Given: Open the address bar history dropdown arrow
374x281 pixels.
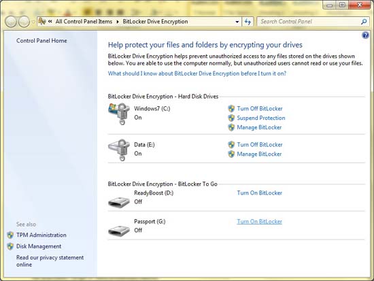Looking at the screenshot, I should coord(237,22).
